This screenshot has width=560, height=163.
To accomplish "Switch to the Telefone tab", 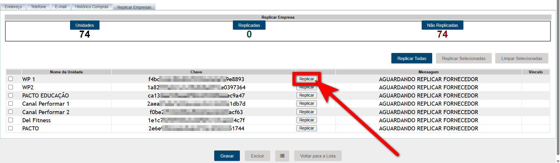I will 39,7.
